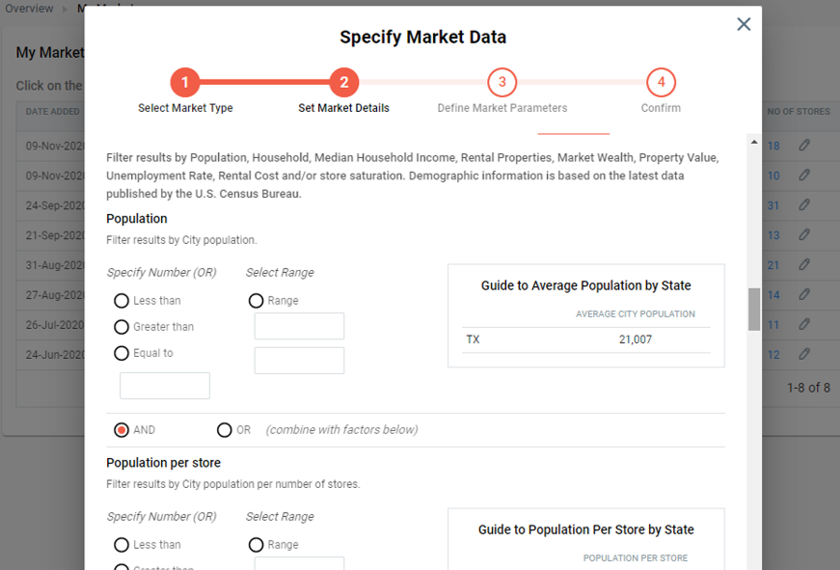
Task: Open the 18 stores count link
Action: [x=773, y=146]
